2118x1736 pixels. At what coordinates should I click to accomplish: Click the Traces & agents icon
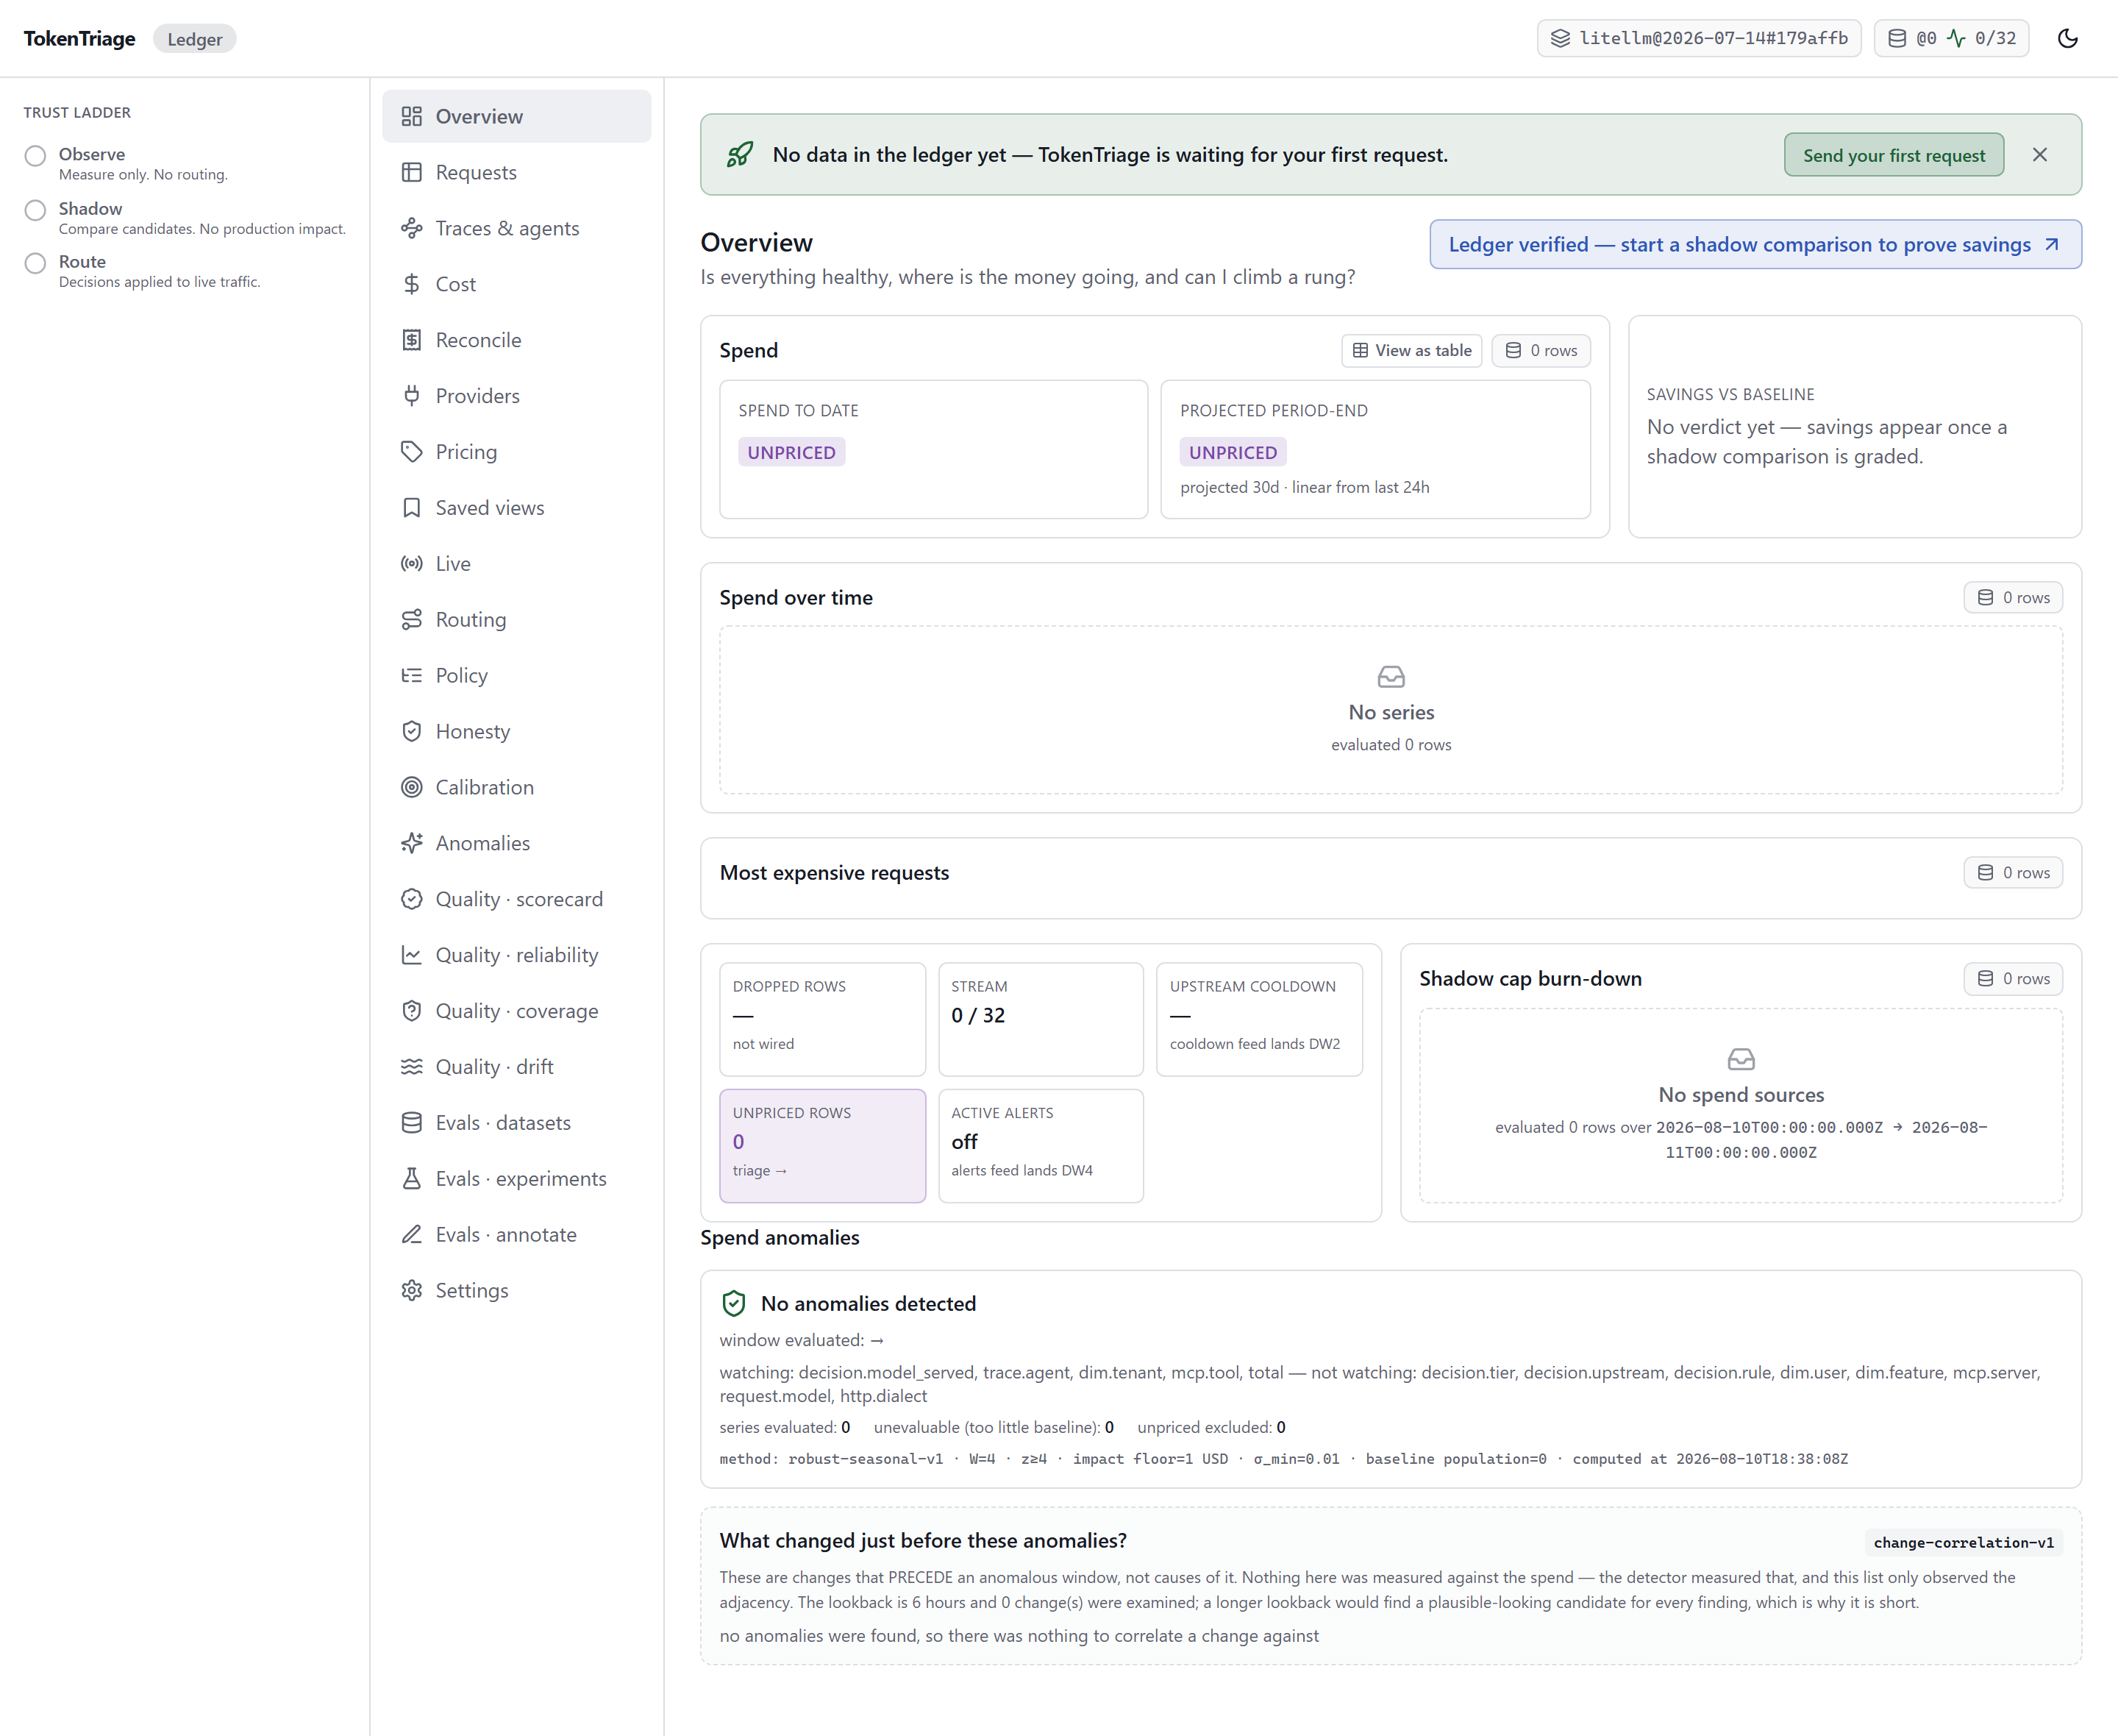coord(412,229)
